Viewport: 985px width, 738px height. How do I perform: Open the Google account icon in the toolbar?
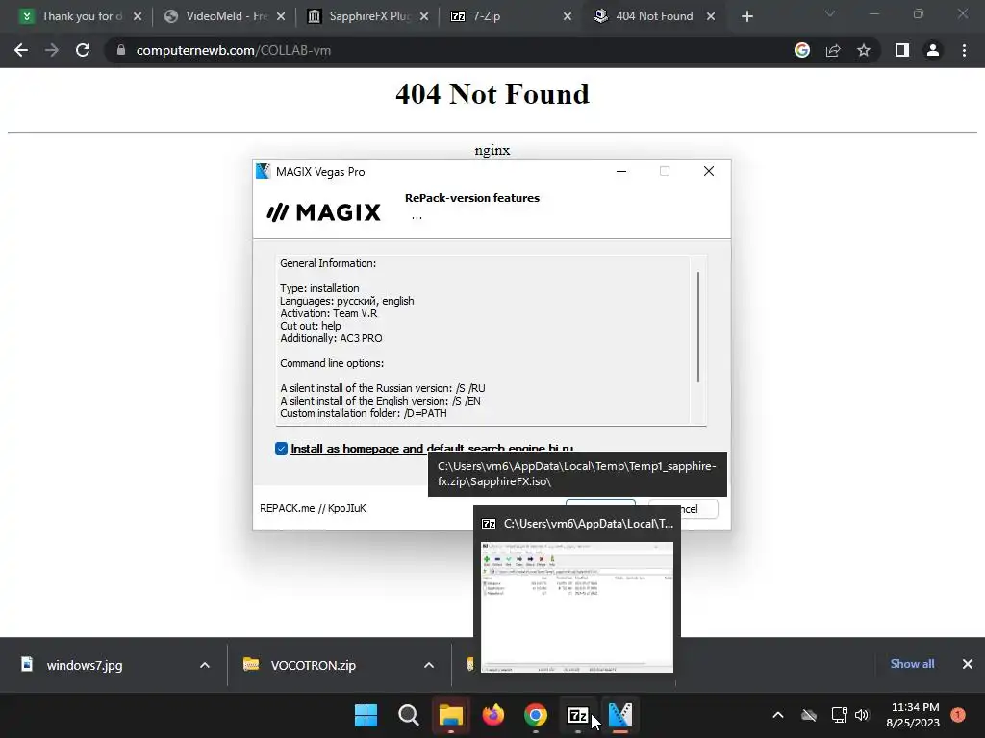[801, 50]
